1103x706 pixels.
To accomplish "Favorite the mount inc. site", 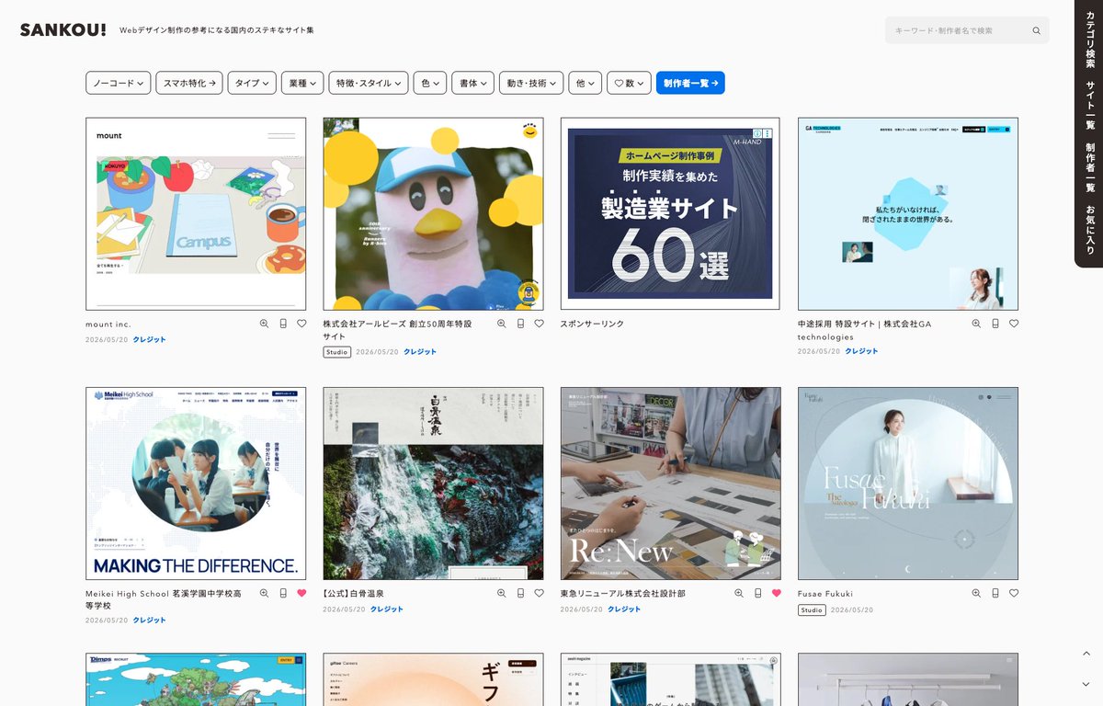I will tap(301, 324).
